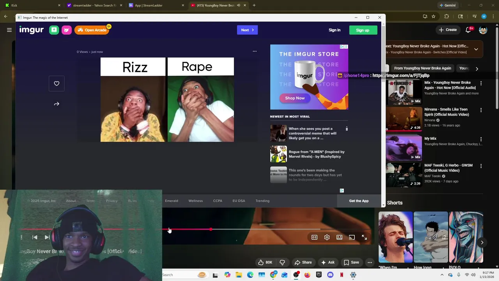Click the Windows taskbar Search box

pyautogui.click(x=185, y=275)
